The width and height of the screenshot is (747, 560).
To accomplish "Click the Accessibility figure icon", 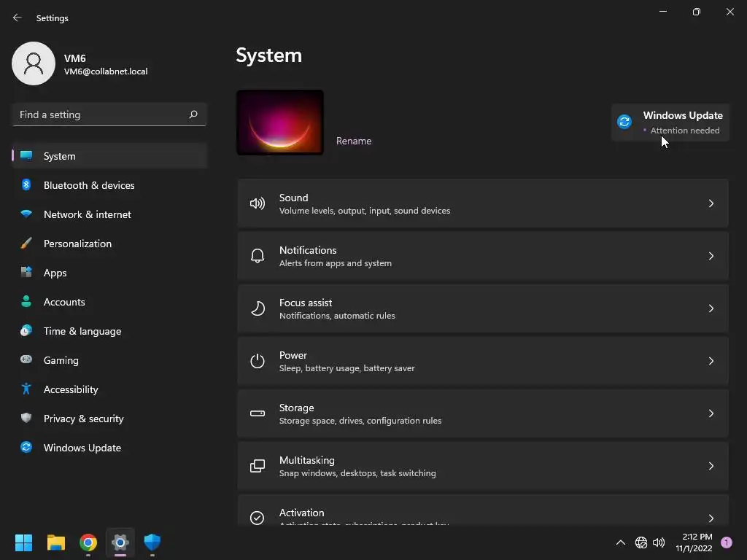I will tap(26, 389).
